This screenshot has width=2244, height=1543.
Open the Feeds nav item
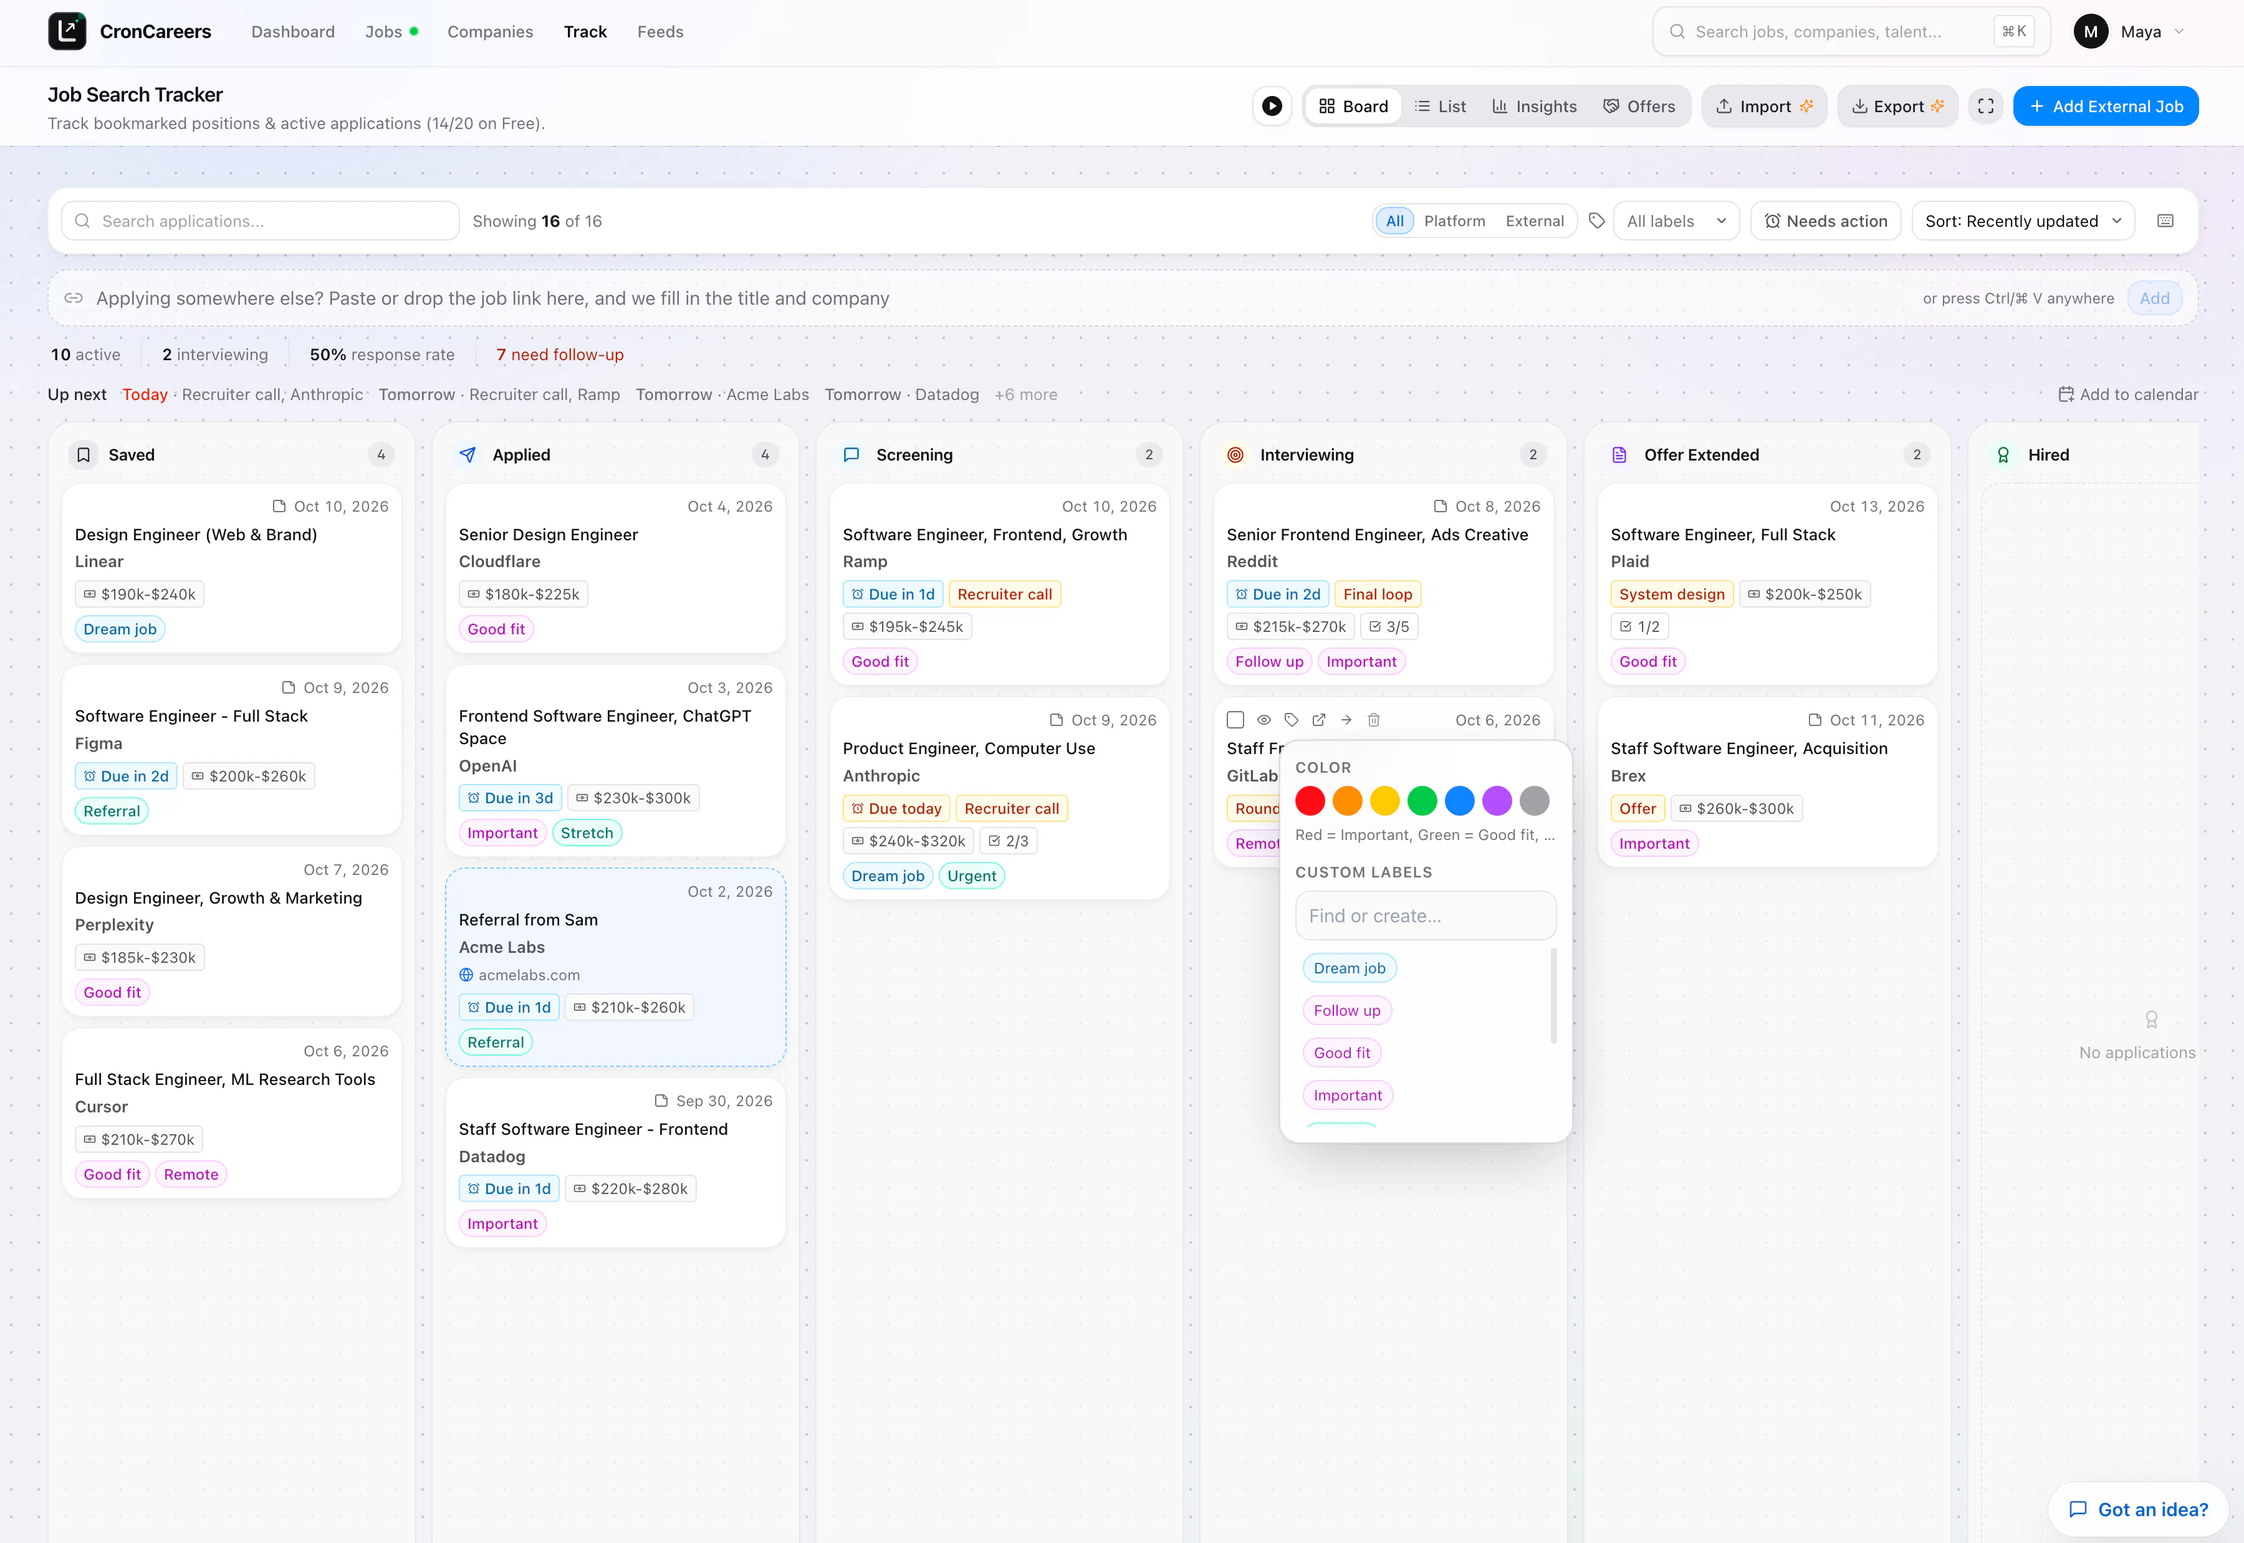click(x=660, y=32)
